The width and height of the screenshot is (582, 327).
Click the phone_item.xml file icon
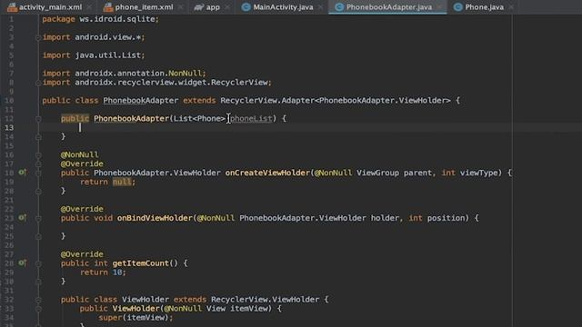(108, 7)
